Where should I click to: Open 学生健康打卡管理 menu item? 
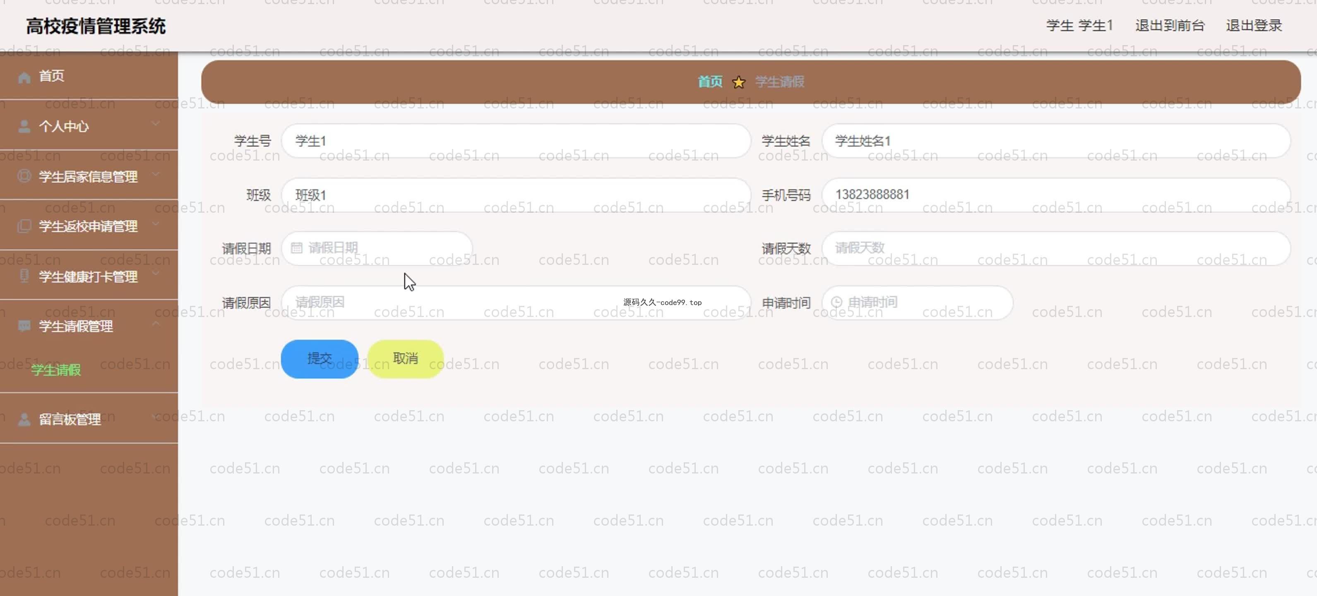point(89,276)
